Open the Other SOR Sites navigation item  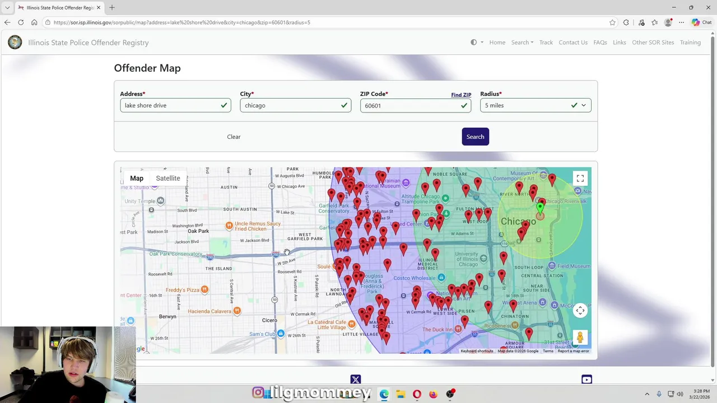pos(653,43)
